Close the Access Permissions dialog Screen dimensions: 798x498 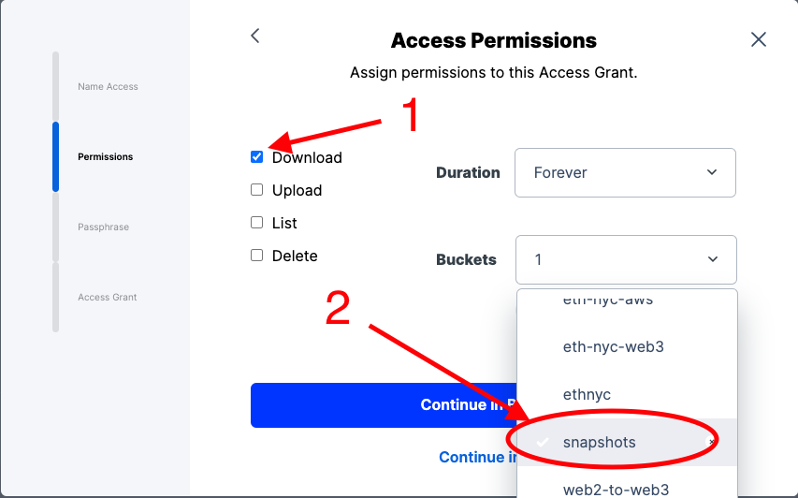coord(759,39)
